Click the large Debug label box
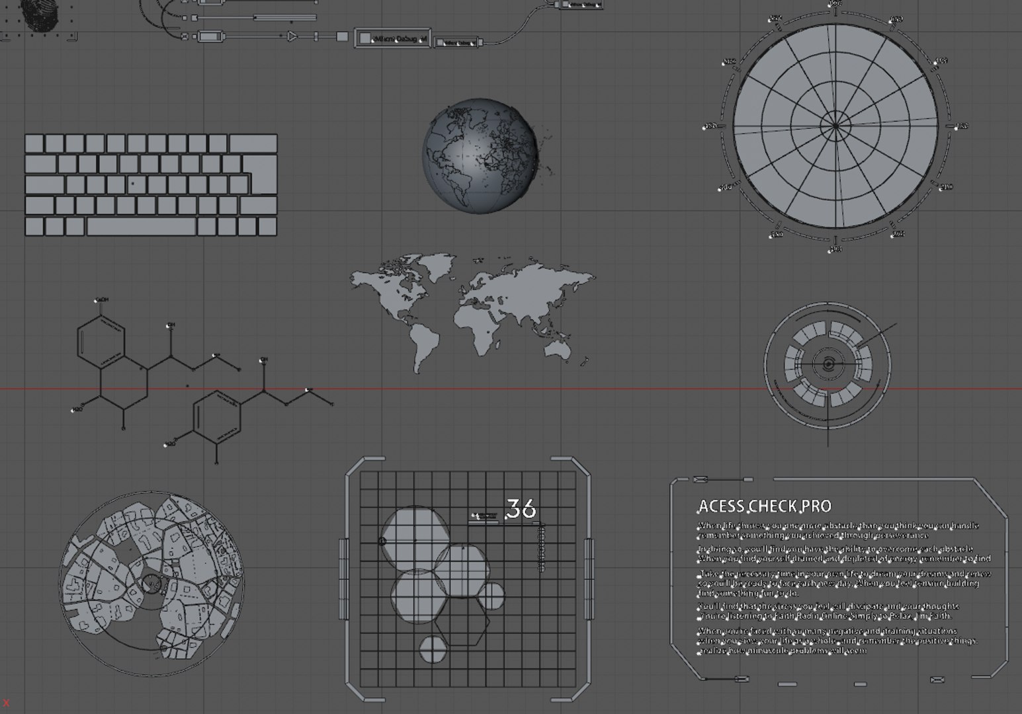 coord(393,39)
